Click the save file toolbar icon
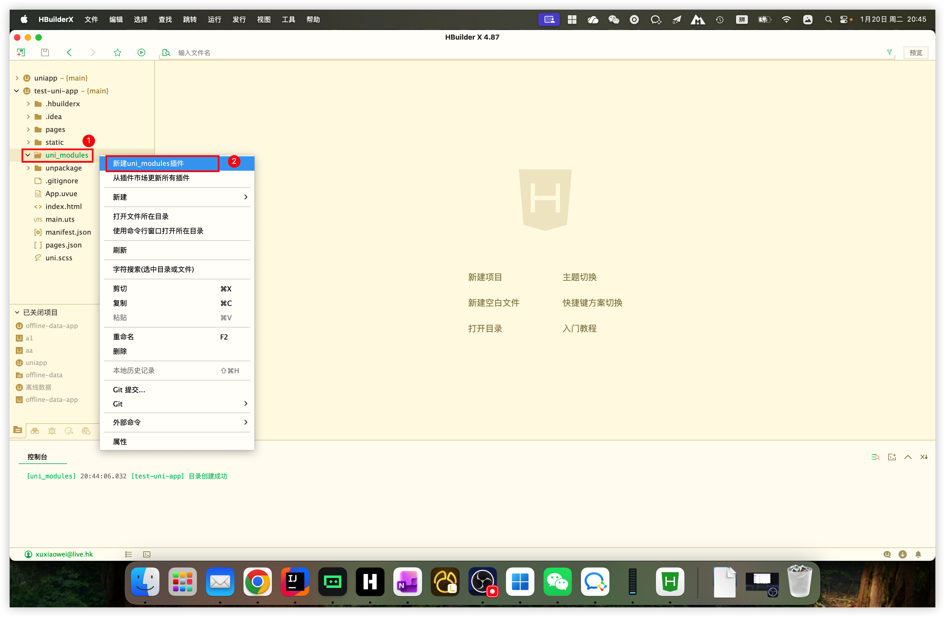The height and width of the screenshot is (617, 945). pos(45,52)
